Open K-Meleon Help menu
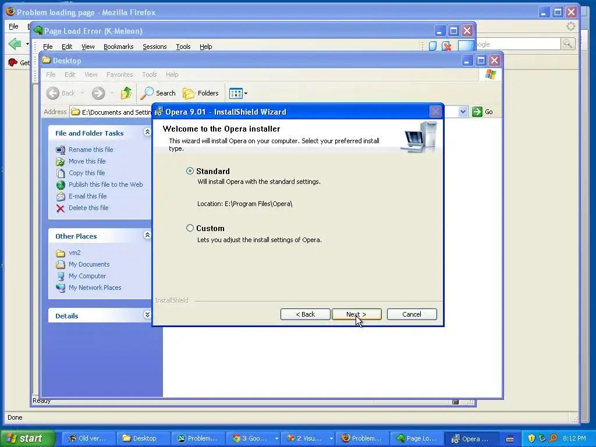The image size is (596, 447). [205, 47]
